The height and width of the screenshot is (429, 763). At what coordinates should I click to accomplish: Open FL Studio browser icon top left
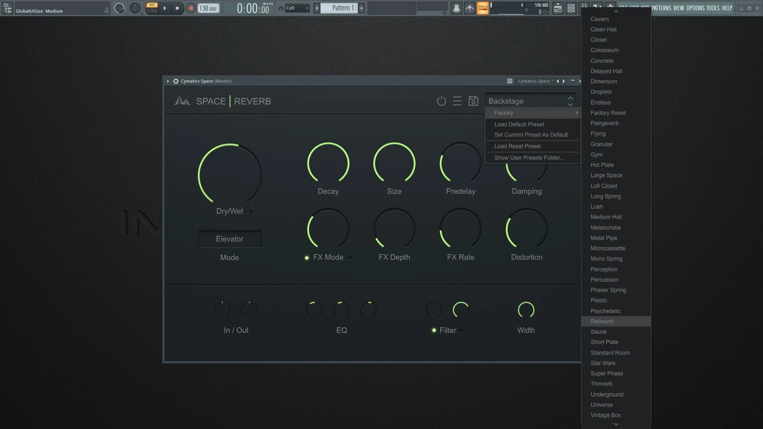[6, 8]
